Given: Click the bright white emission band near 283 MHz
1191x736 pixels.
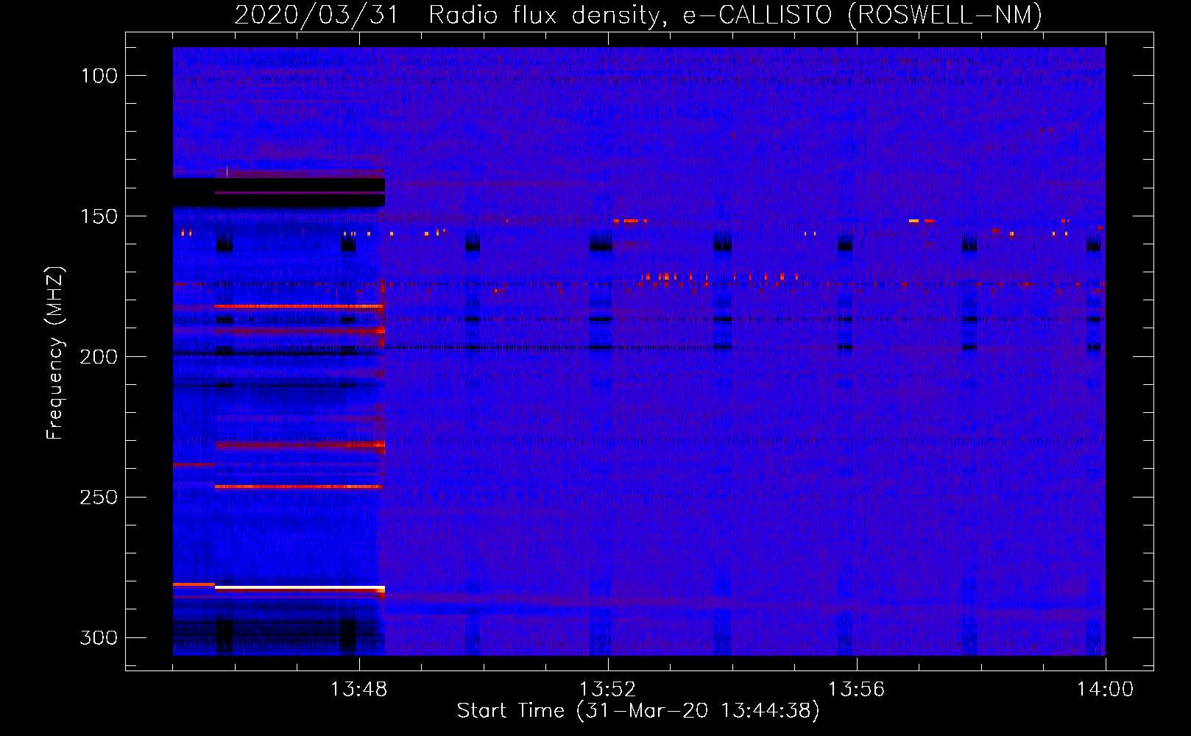Looking at the screenshot, I should point(300,588).
